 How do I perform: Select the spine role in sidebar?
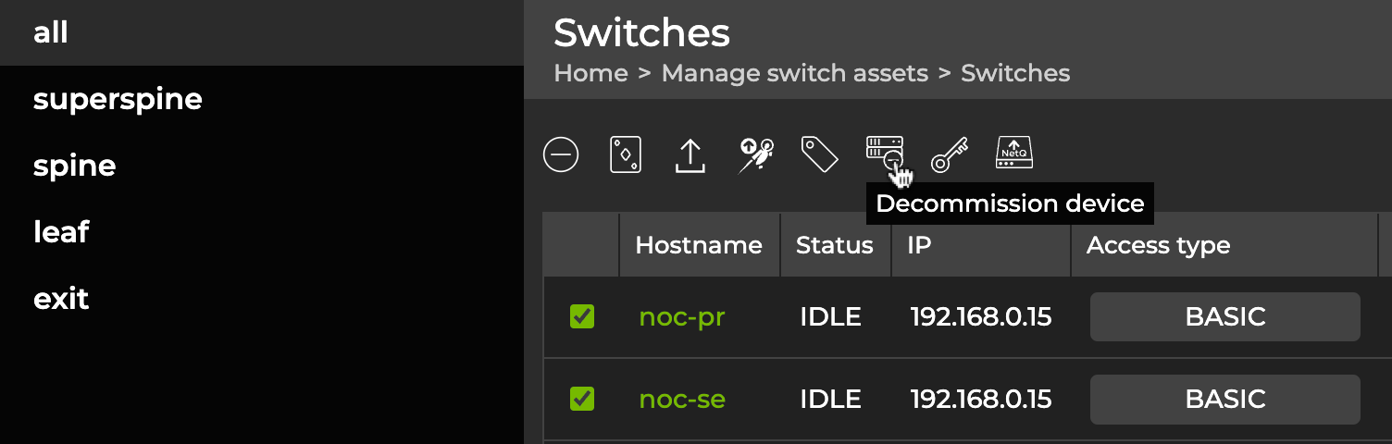pos(74,166)
